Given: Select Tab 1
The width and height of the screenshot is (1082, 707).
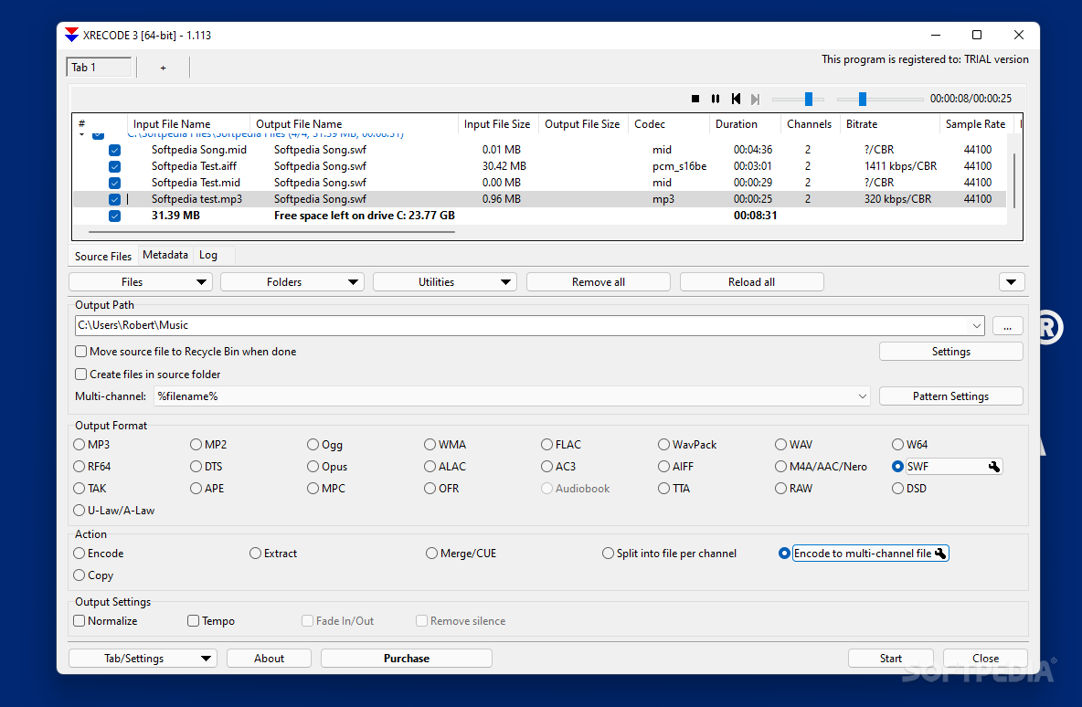Looking at the screenshot, I should (x=99, y=67).
